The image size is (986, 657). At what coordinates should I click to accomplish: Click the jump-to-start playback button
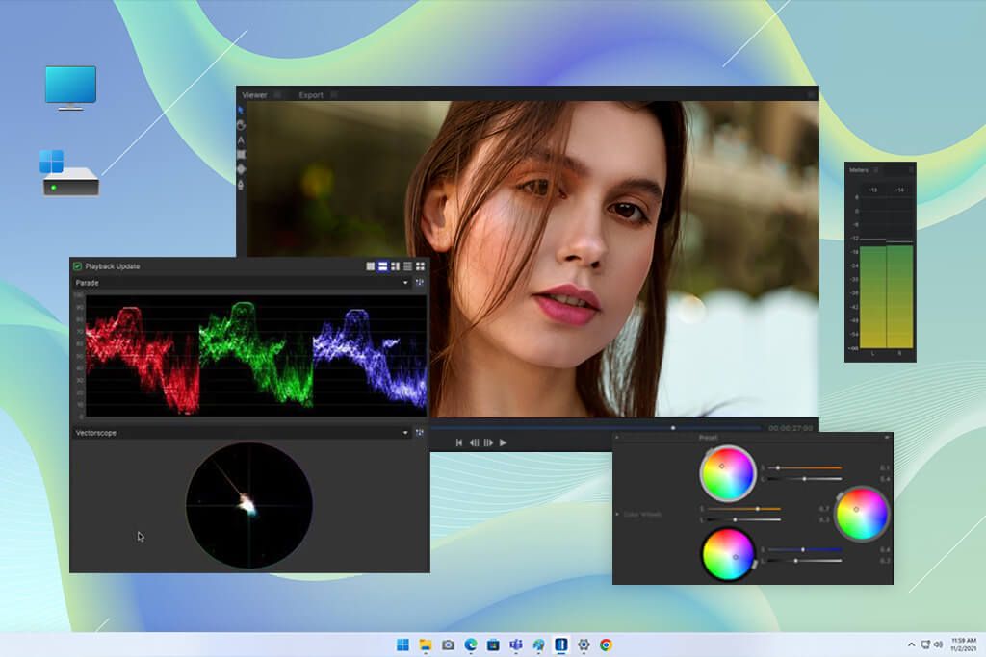pos(460,442)
